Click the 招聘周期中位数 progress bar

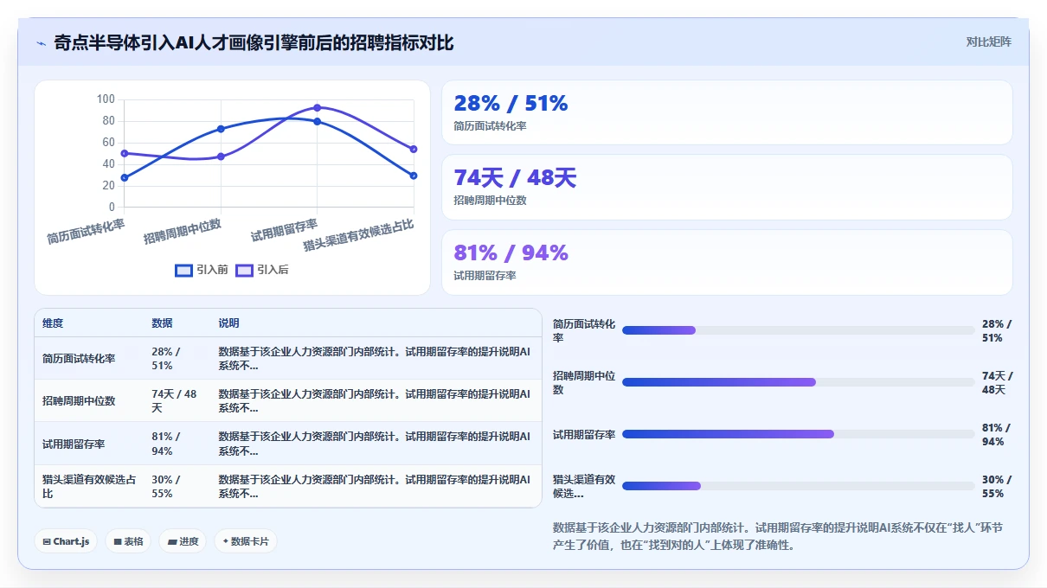pyautogui.click(x=798, y=382)
